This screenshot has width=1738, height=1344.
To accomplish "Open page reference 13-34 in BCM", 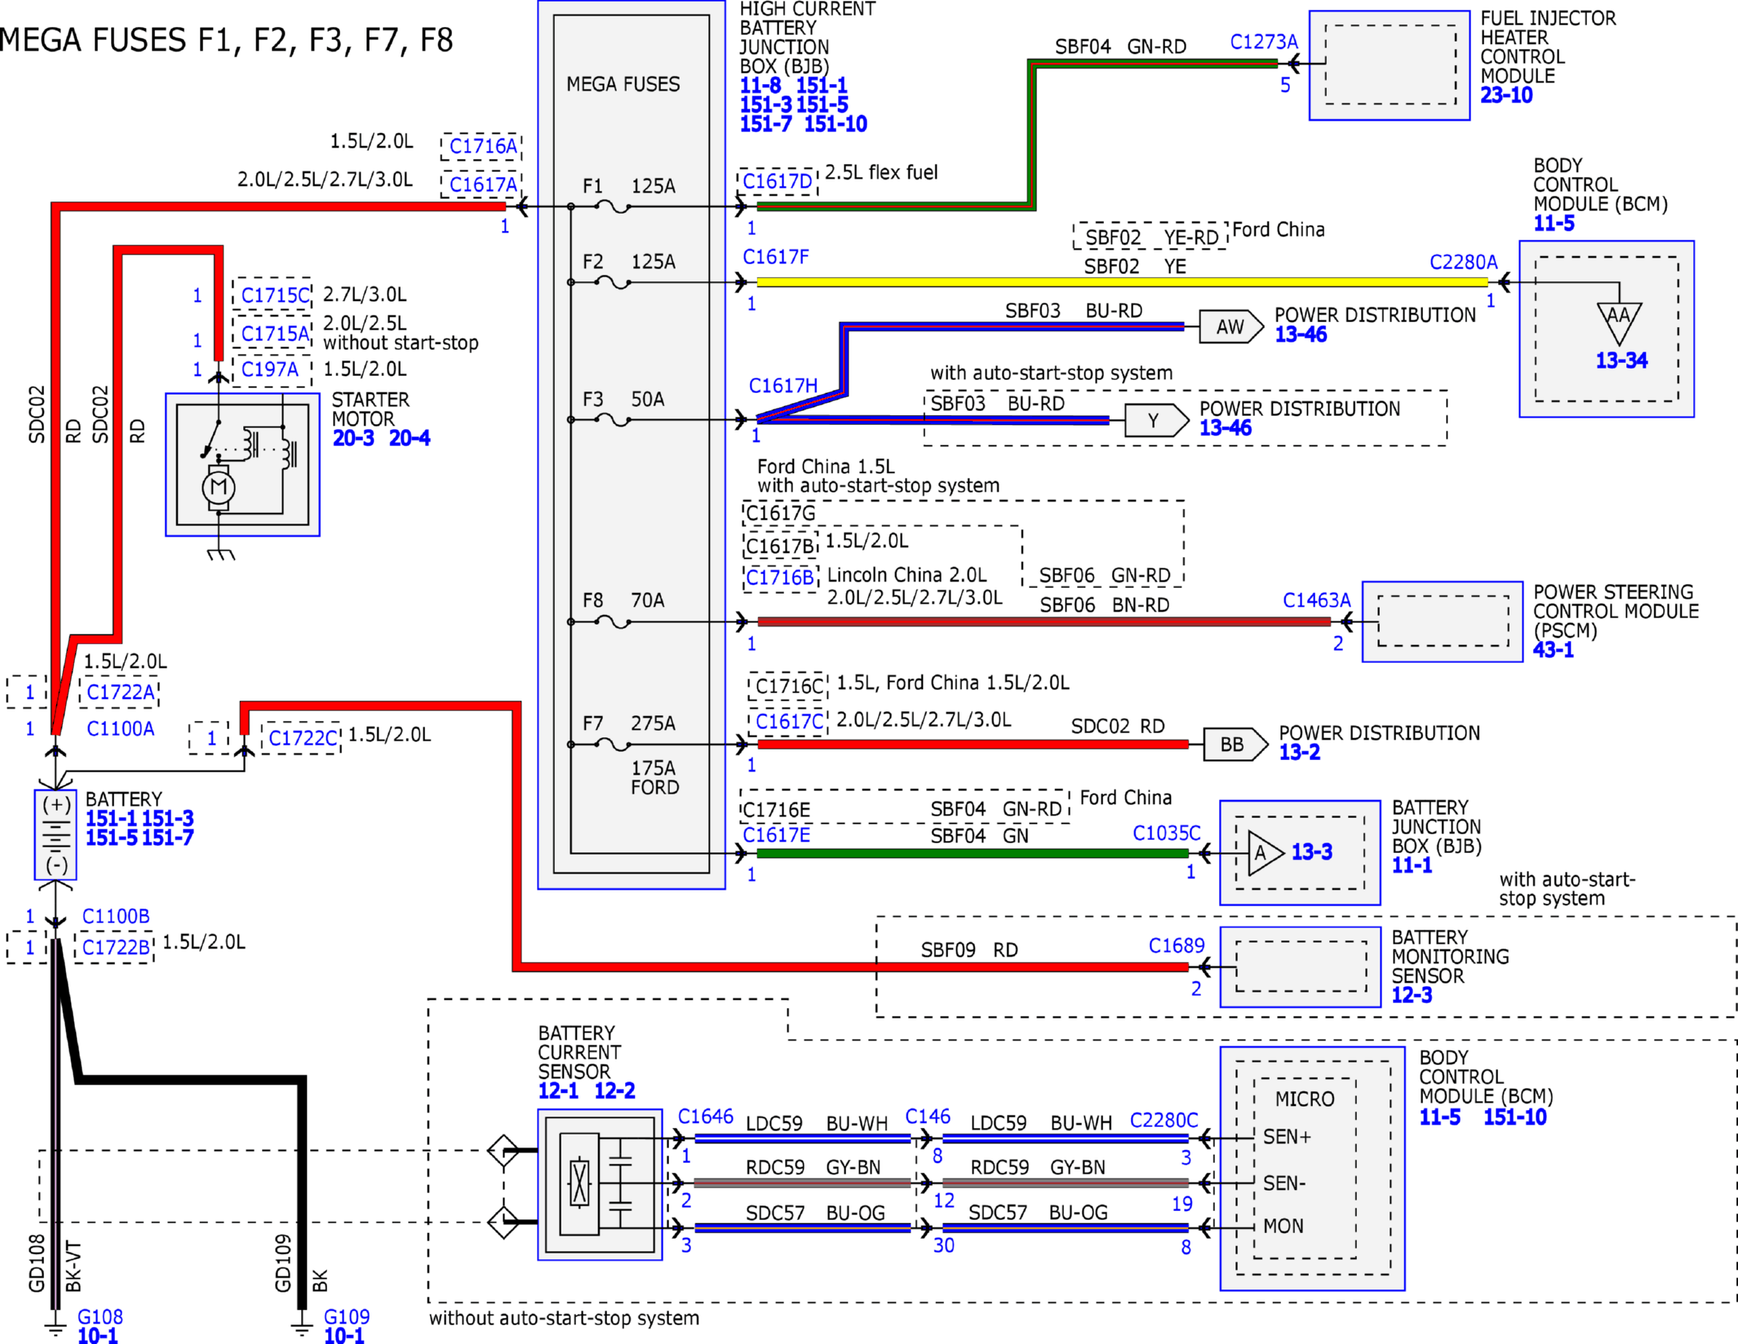I will click(x=1621, y=360).
